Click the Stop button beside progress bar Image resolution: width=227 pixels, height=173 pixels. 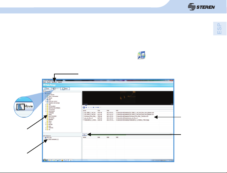pos(84,135)
